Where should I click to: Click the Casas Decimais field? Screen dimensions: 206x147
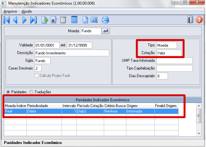click(x=38, y=68)
